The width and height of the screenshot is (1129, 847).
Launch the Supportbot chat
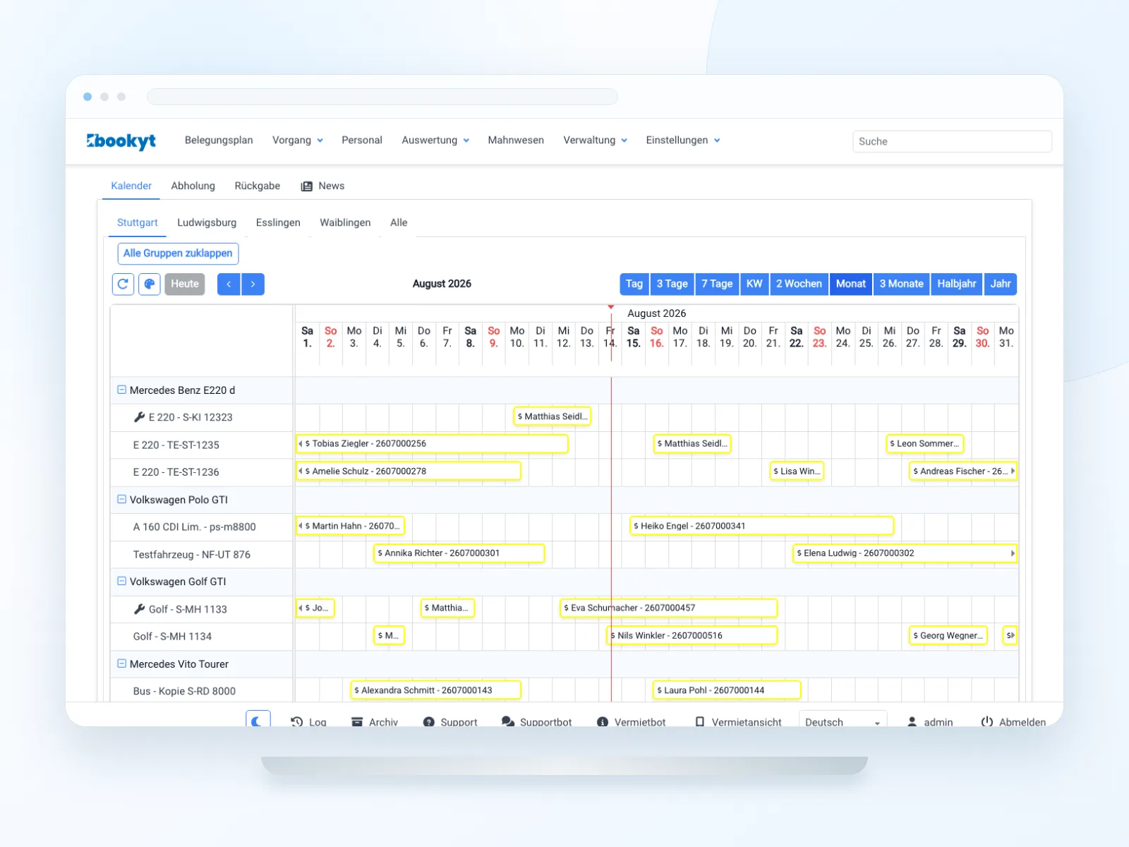coord(536,722)
